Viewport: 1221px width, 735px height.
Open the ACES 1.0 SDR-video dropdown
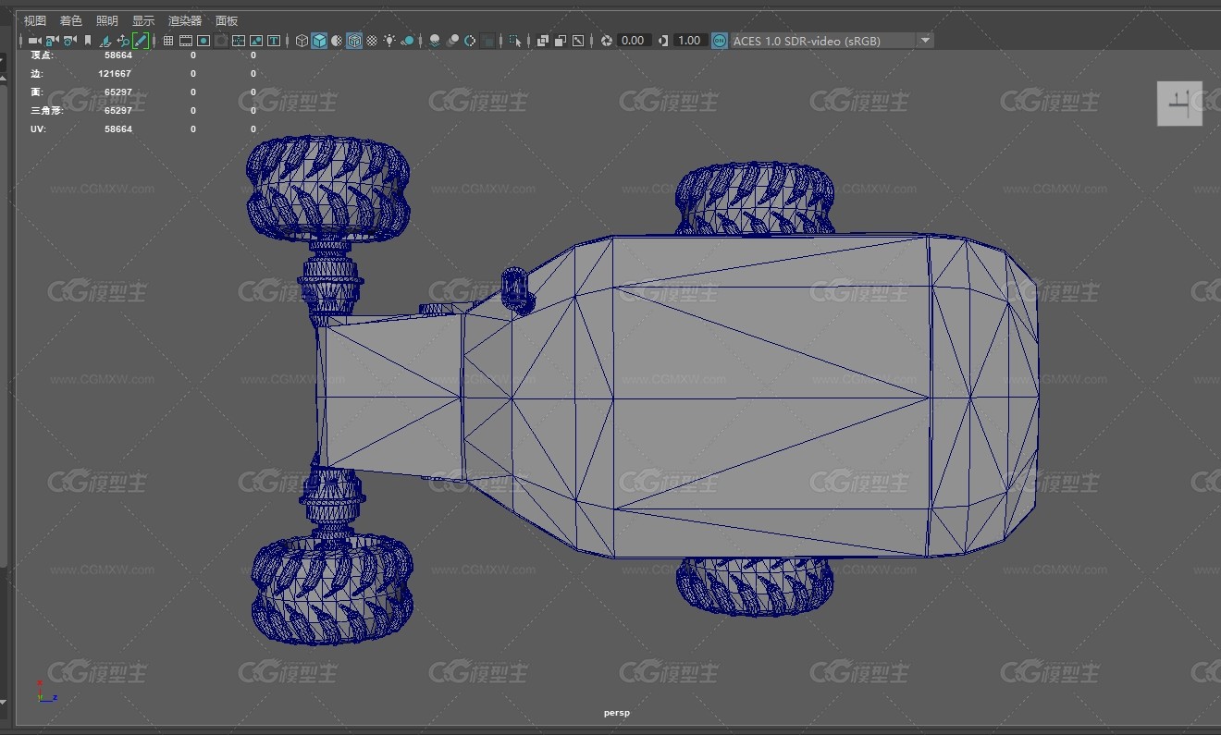(832, 41)
